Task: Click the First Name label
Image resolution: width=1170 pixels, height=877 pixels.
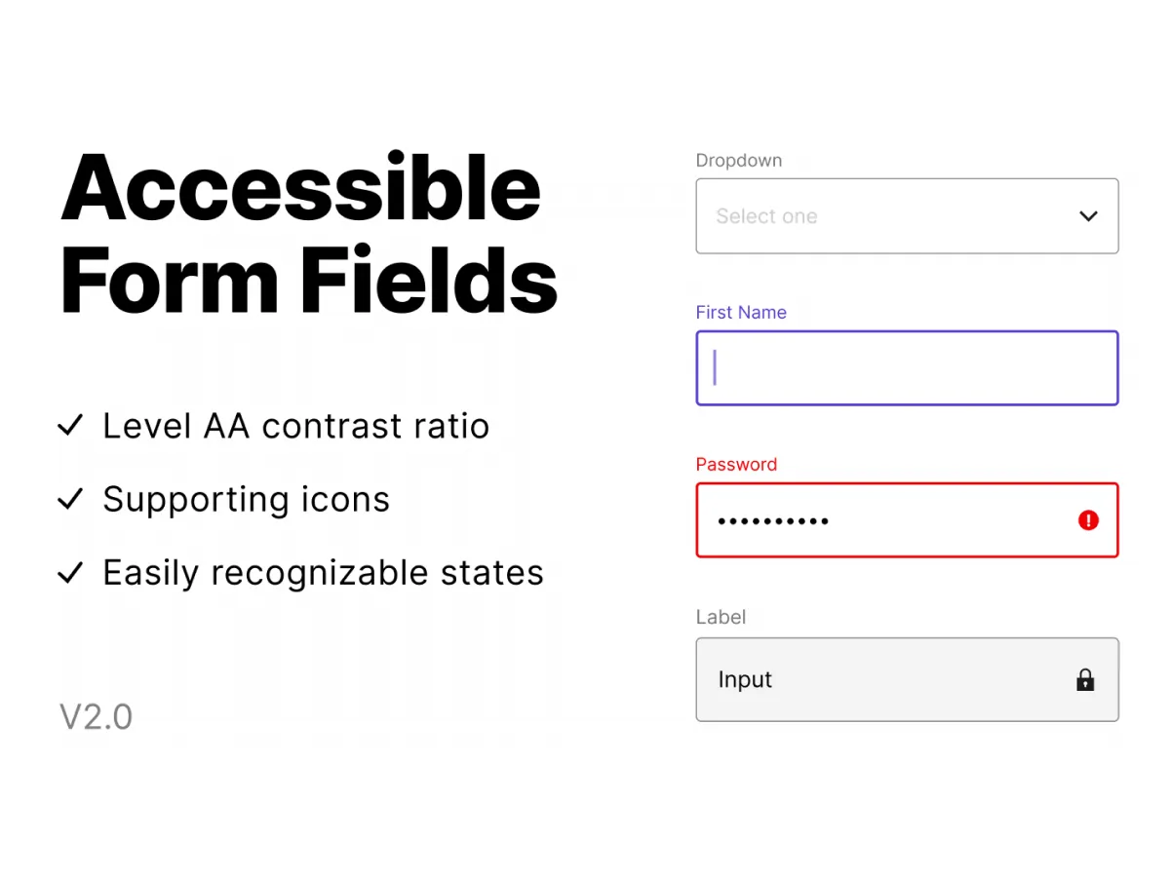Action: (x=741, y=312)
